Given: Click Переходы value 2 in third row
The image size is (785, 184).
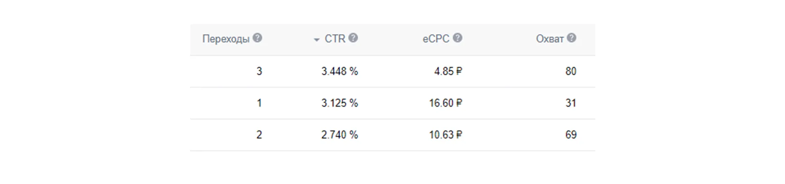Looking at the screenshot, I should pyautogui.click(x=259, y=135).
